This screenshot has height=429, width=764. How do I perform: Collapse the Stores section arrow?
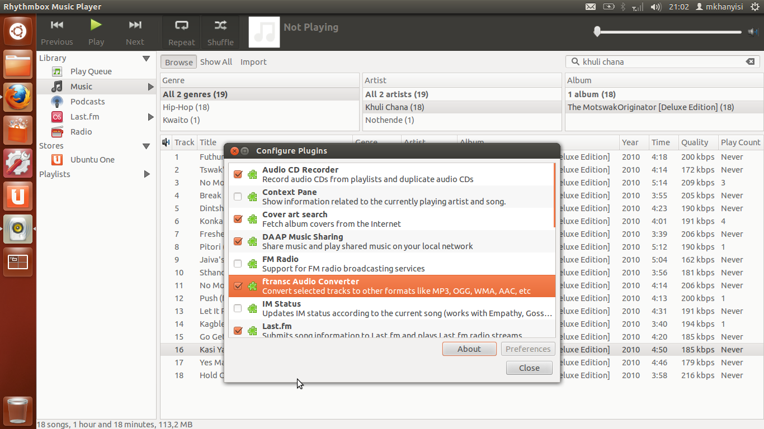(147, 146)
